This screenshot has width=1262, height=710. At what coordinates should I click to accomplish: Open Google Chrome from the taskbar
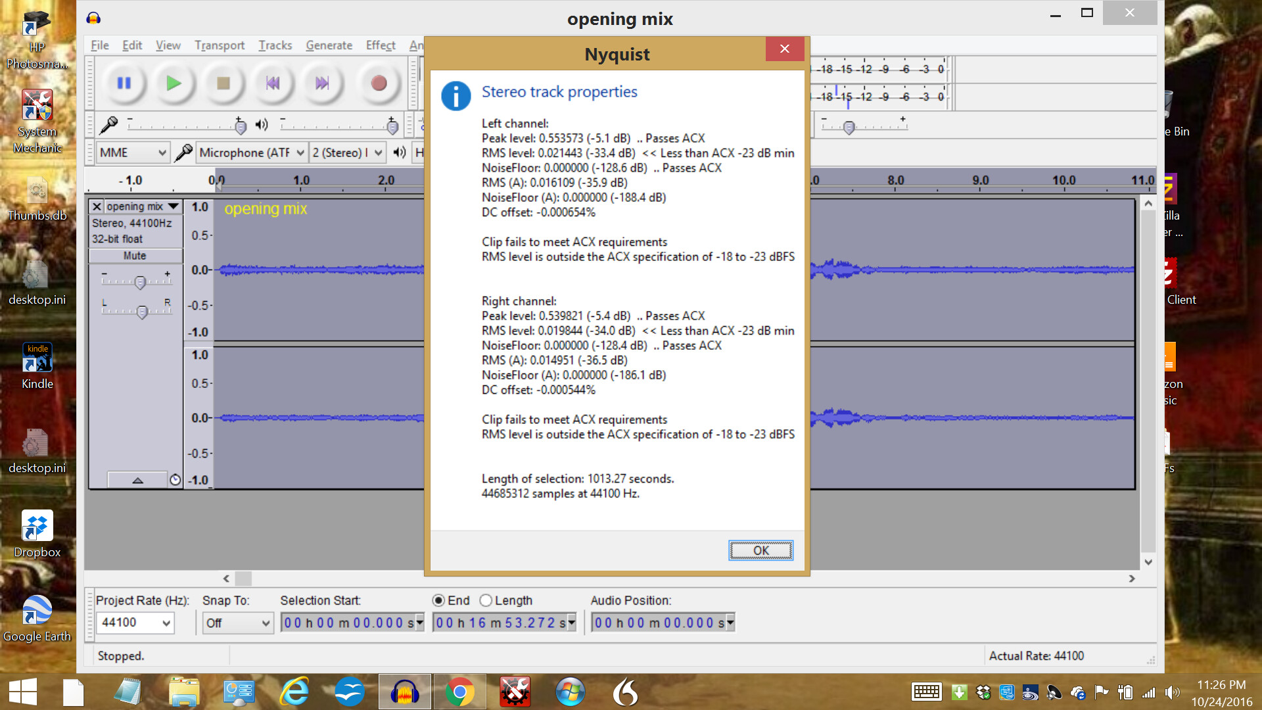(459, 692)
